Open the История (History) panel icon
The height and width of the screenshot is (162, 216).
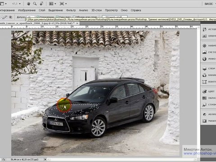click(204, 29)
